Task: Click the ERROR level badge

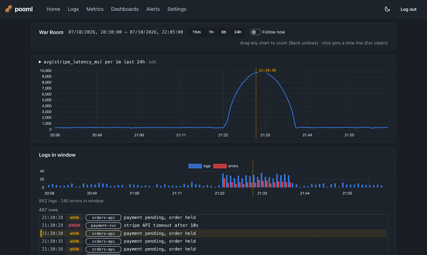Action: point(74,226)
